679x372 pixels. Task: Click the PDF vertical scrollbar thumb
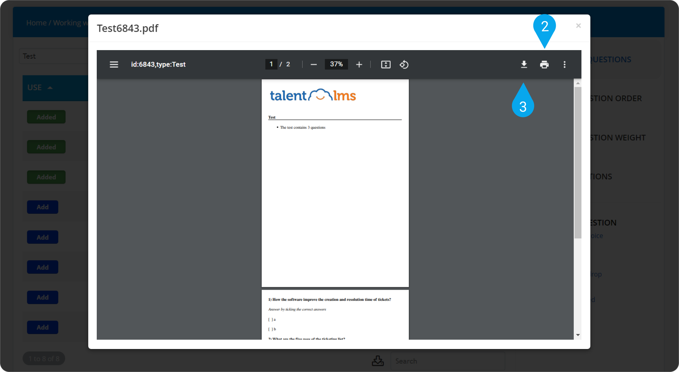(x=578, y=163)
